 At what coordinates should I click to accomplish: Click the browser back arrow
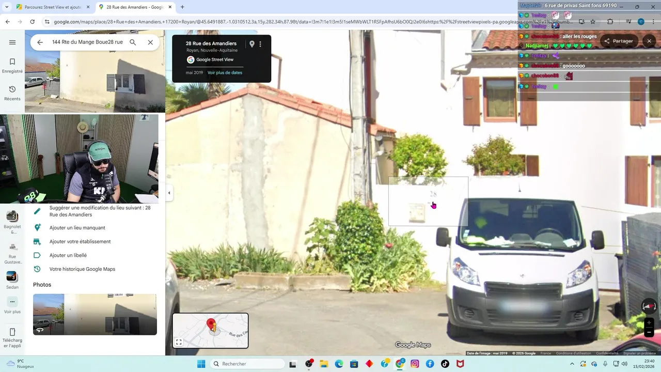7,22
